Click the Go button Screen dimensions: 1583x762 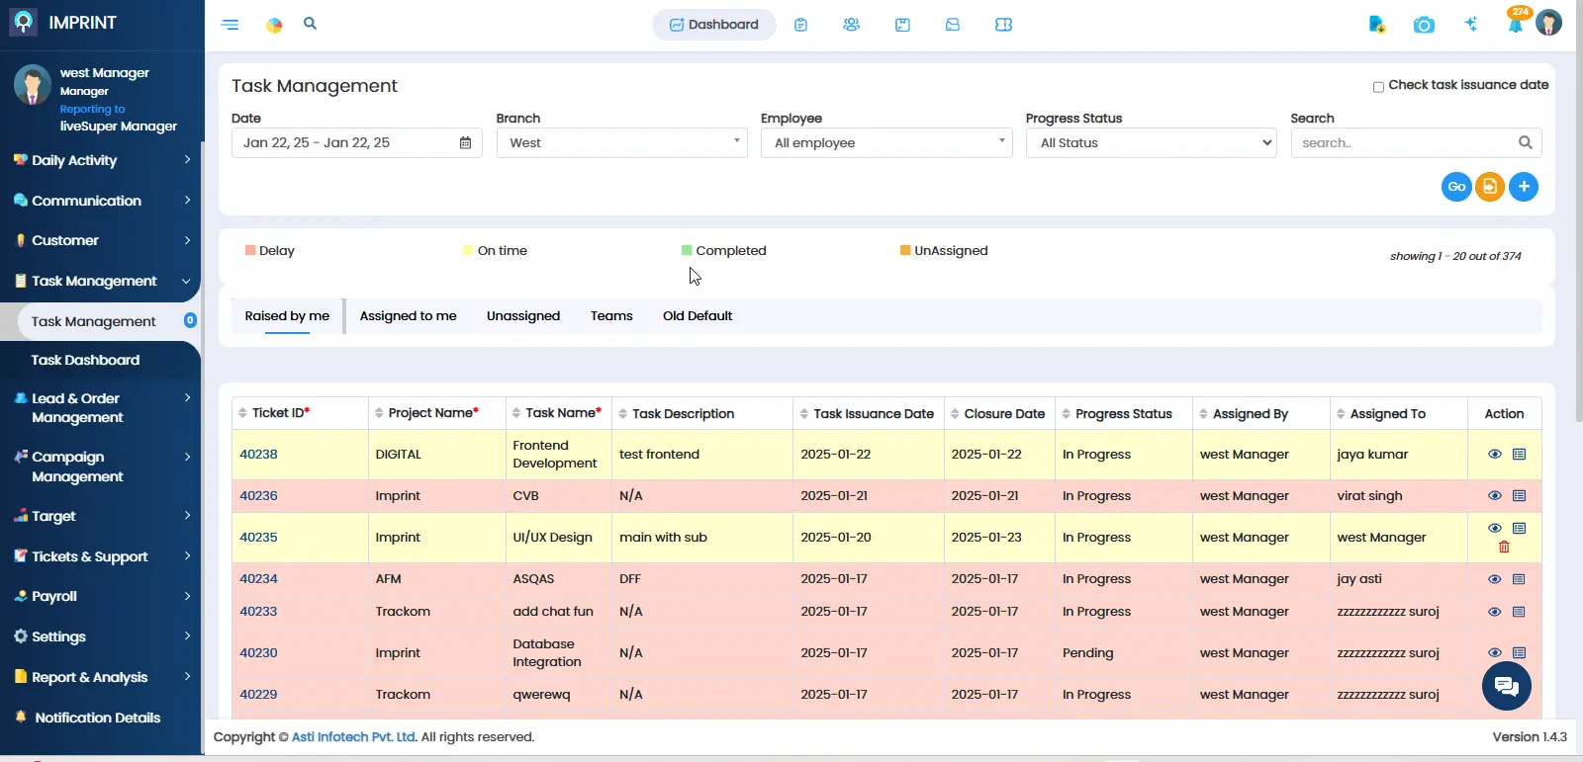[x=1456, y=187]
